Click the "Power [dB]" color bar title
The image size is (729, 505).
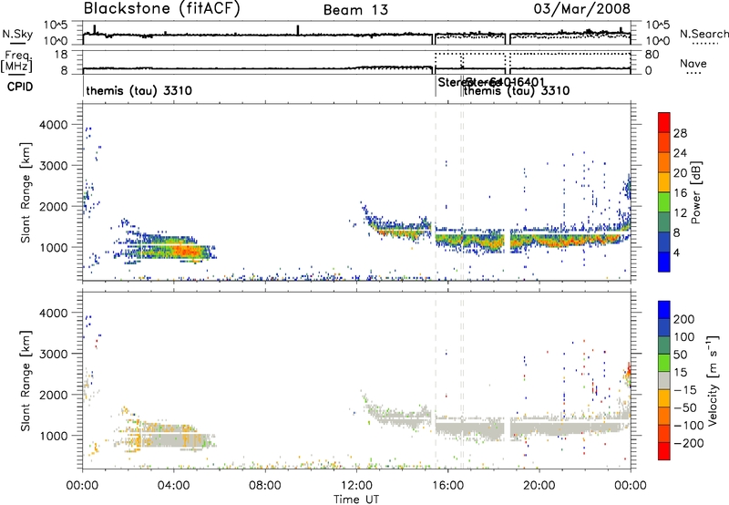[x=696, y=192]
